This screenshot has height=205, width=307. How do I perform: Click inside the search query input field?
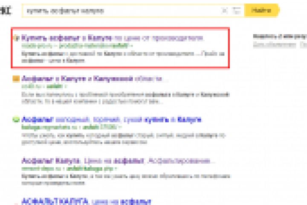[x=122, y=11]
